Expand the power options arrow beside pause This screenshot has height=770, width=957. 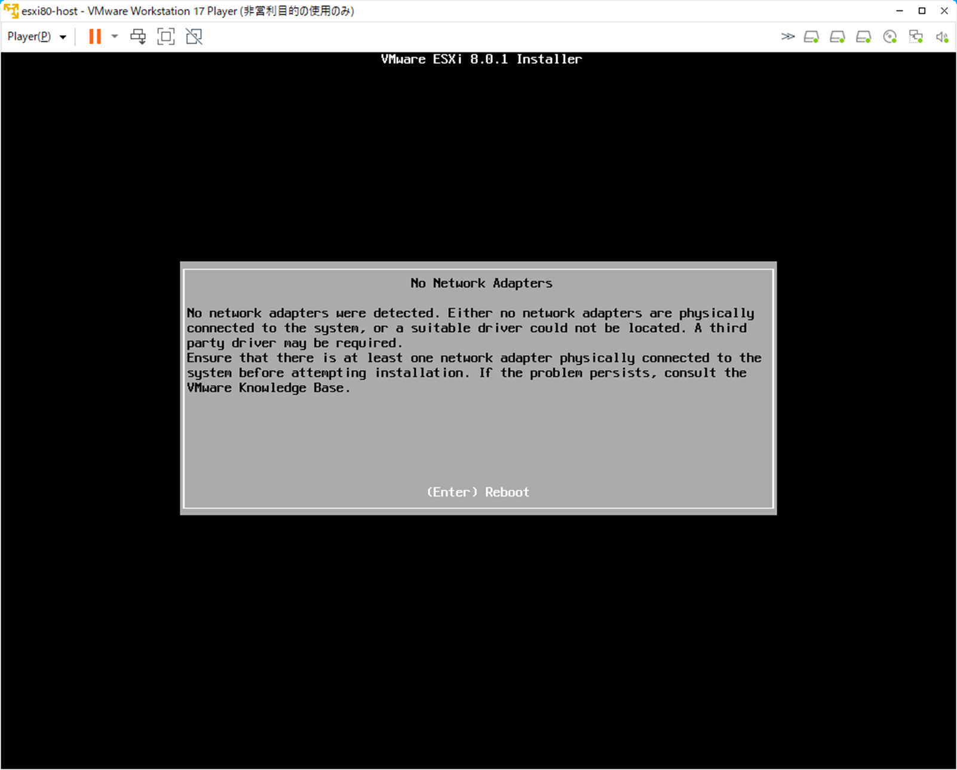[115, 36]
